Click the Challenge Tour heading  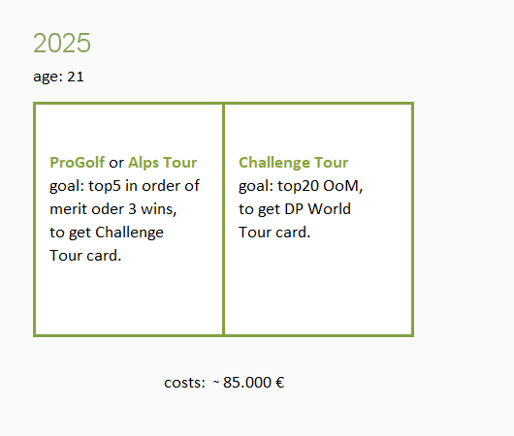294,163
